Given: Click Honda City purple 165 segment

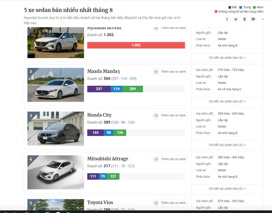Looking at the screenshot, I should click(95, 132).
